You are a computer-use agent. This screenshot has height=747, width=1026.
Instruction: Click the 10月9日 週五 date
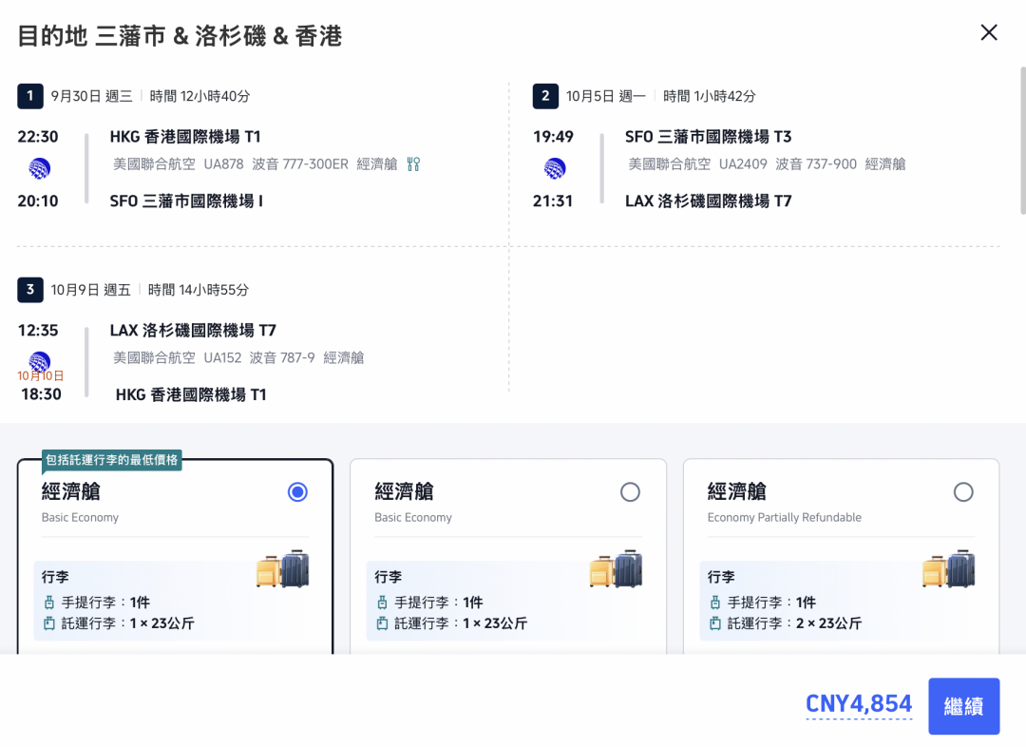pyautogui.click(x=91, y=289)
